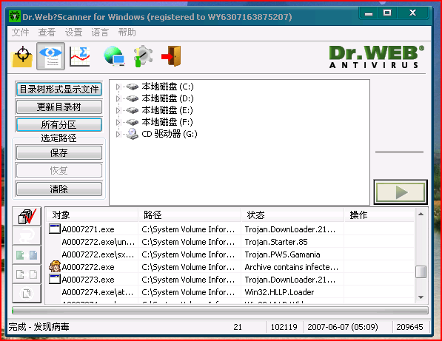Click the 目录树形式显示文件 button

(x=59, y=90)
